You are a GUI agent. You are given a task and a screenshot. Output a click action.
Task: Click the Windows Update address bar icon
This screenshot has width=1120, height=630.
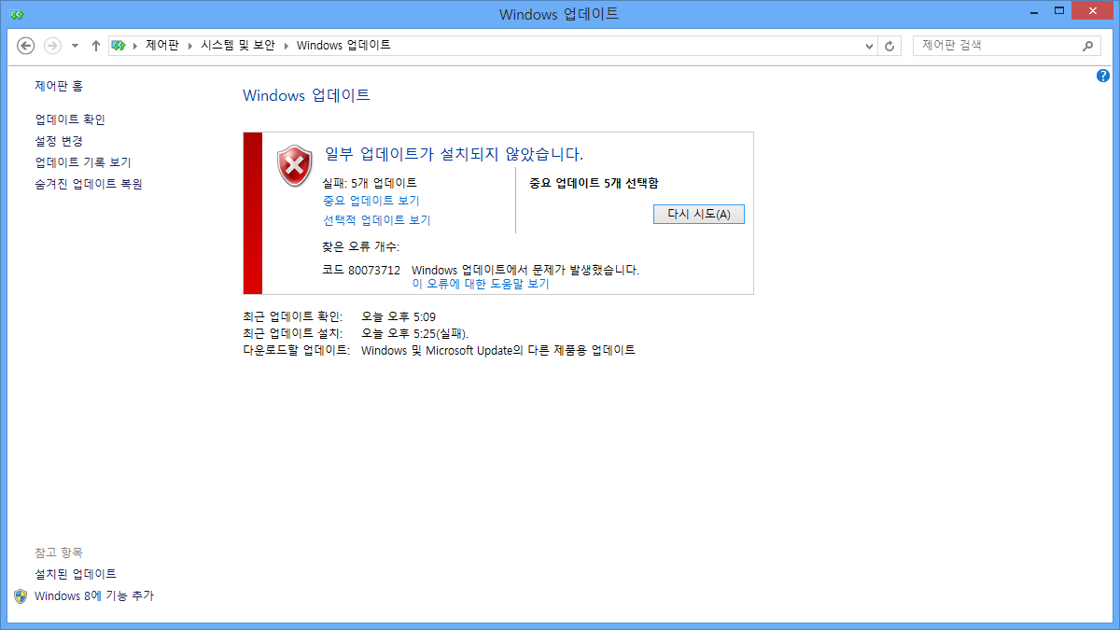(119, 45)
